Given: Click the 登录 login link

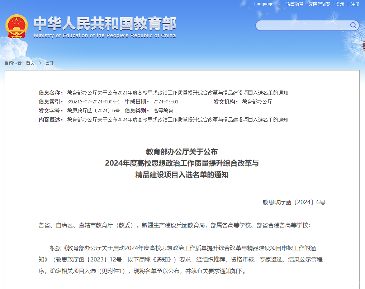Looking at the screenshot, I should 340,4.
